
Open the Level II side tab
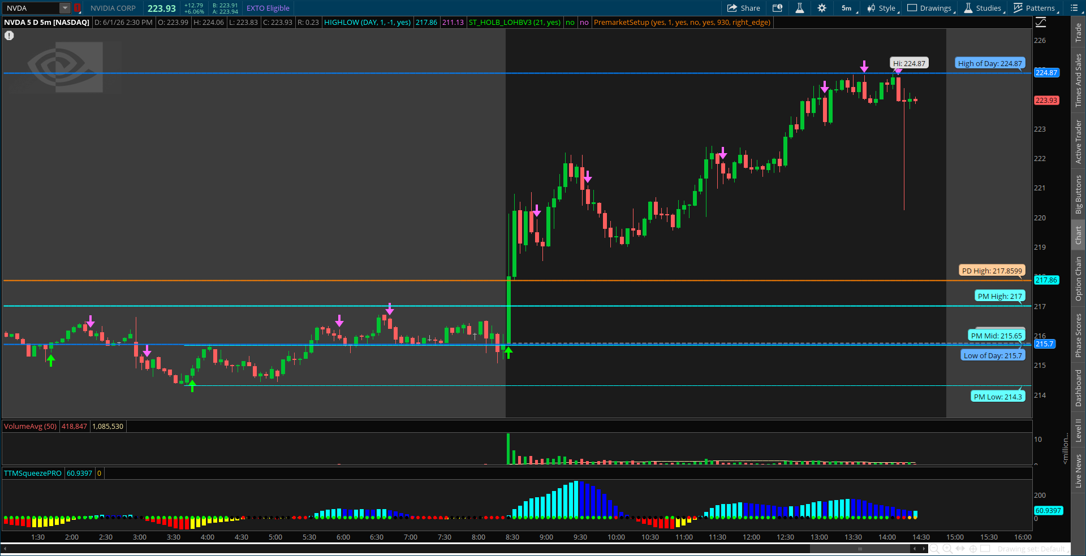pyautogui.click(x=1079, y=430)
